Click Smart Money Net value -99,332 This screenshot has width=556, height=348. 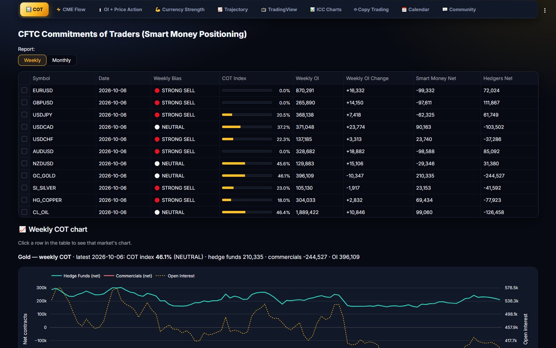[425, 90]
